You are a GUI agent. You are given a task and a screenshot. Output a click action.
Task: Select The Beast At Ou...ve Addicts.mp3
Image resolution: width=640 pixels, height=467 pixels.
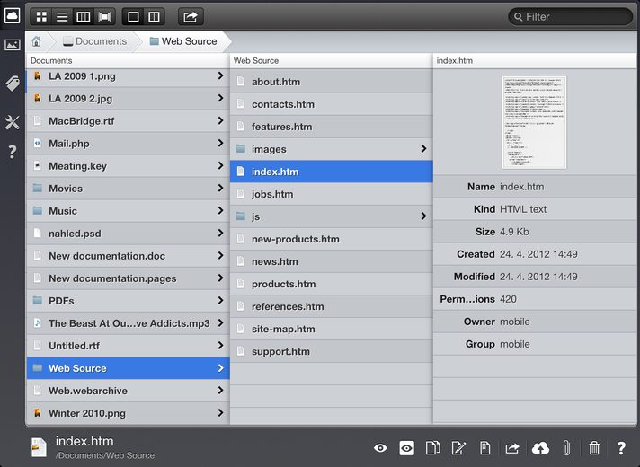(x=128, y=323)
